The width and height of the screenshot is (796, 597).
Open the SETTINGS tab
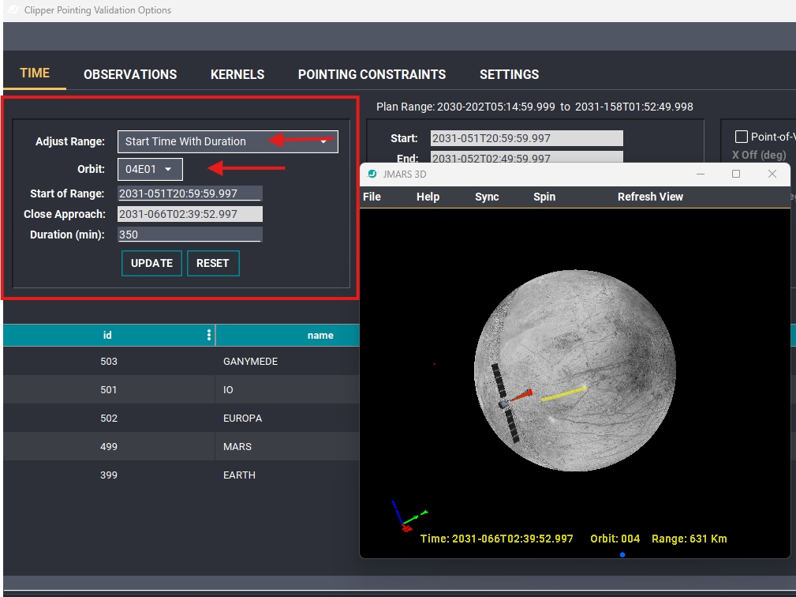pyautogui.click(x=509, y=75)
